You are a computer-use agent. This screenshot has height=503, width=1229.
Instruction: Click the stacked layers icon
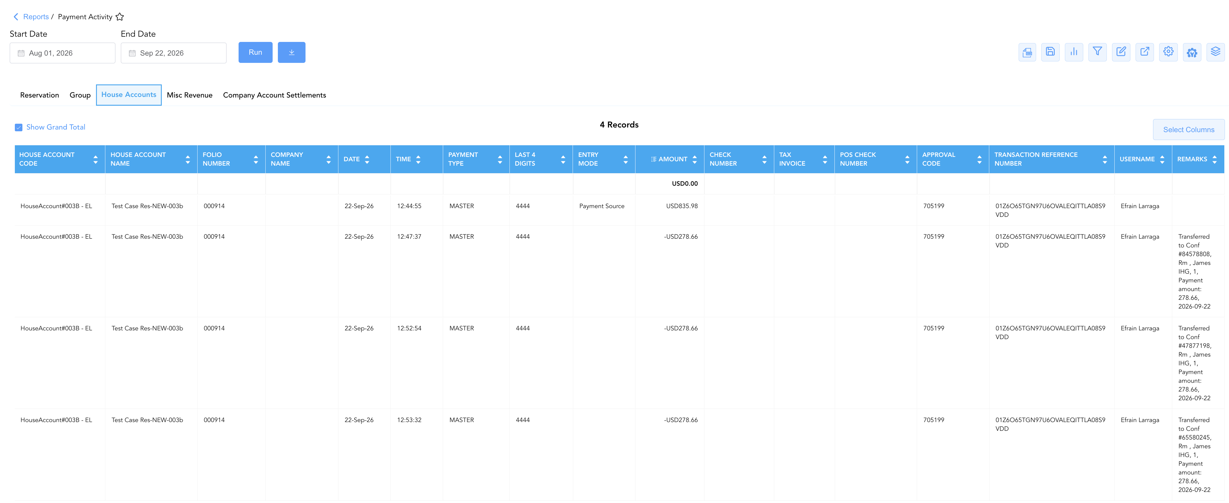coord(1216,52)
